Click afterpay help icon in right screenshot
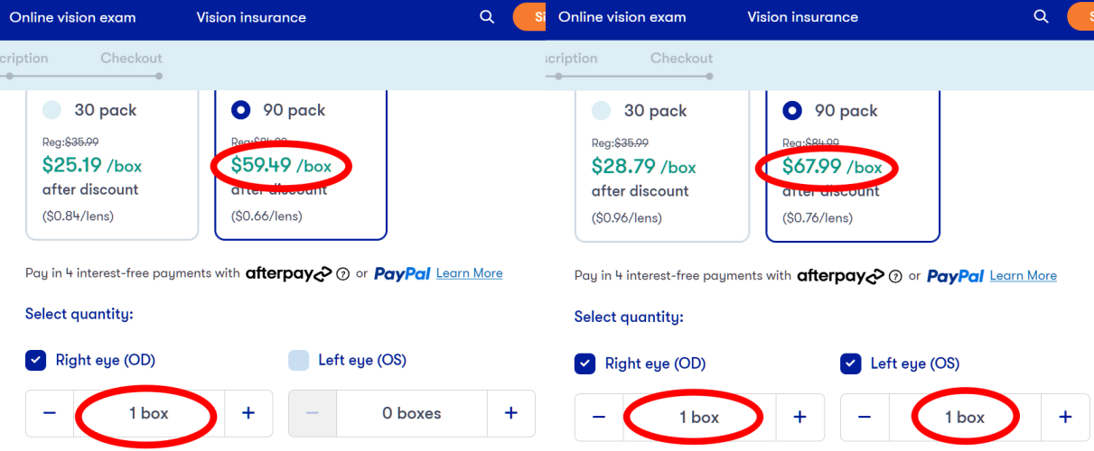 [895, 276]
